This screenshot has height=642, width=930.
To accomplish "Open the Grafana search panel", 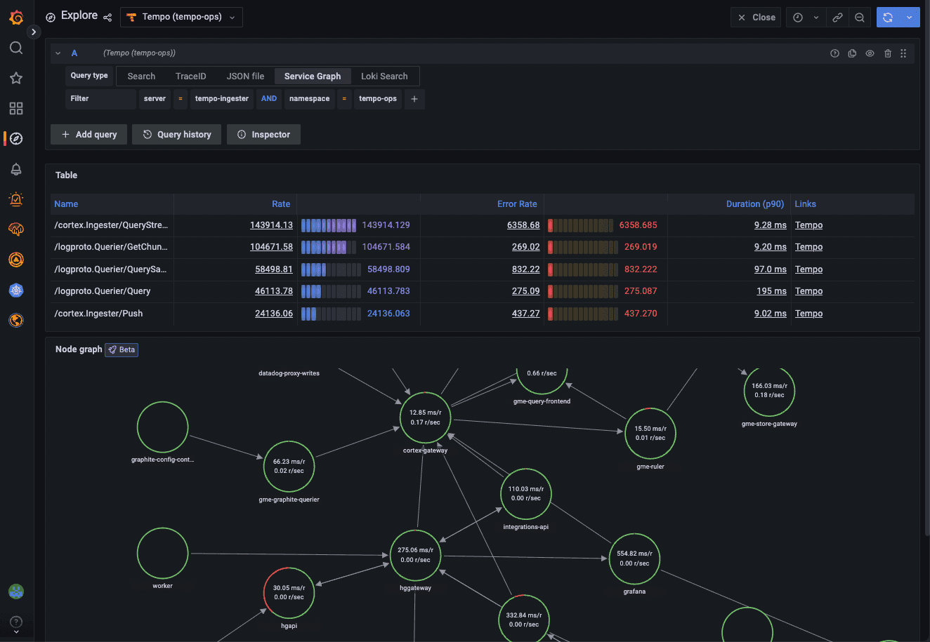I will coord(16,48).
